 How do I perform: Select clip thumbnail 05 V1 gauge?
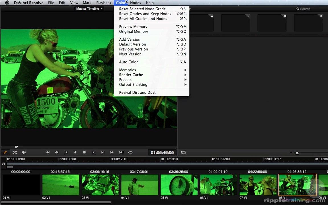[x=179, y=185]
